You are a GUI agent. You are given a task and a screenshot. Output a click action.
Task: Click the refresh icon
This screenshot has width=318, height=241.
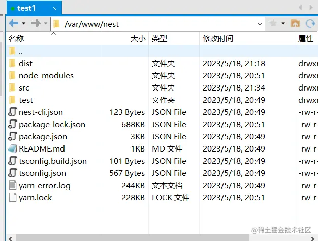(x=310, y=24)
